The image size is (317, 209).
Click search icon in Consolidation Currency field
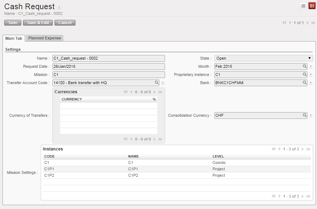click(304, 115)
